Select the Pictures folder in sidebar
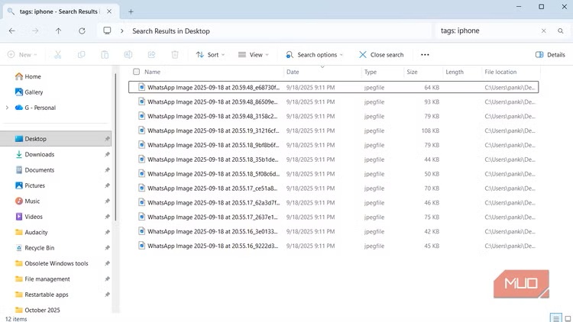 34,185
